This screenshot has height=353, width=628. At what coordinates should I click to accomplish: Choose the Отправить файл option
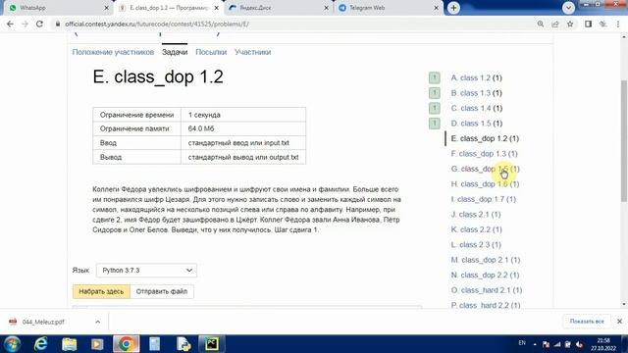click(162, 291)
